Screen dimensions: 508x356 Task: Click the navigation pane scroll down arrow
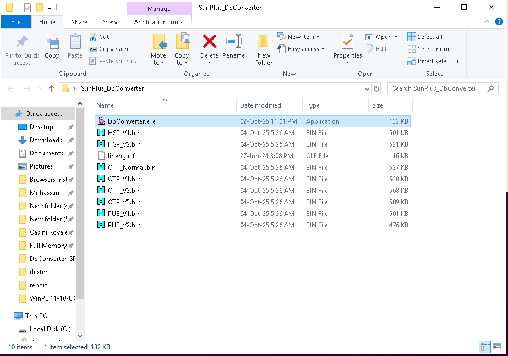pyautogui.click(x=80, y=336)
